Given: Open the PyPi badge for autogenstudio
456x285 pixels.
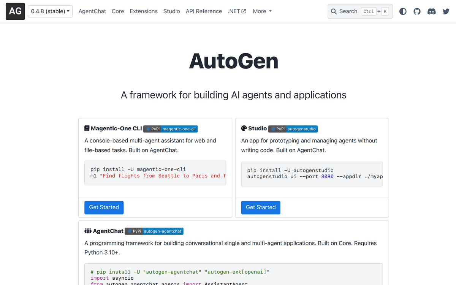Looking at the screenshot, I should [x=293, y=129].
